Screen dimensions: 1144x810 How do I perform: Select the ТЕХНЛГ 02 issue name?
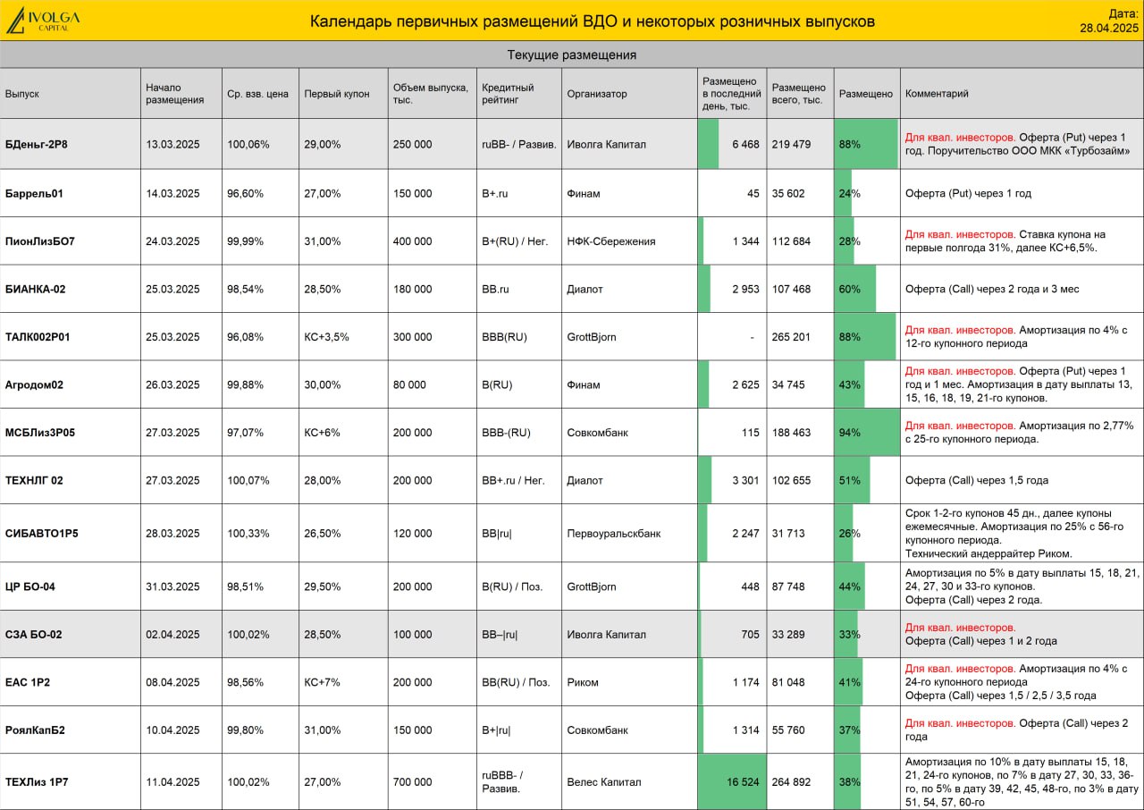click(x=34, y=480)
